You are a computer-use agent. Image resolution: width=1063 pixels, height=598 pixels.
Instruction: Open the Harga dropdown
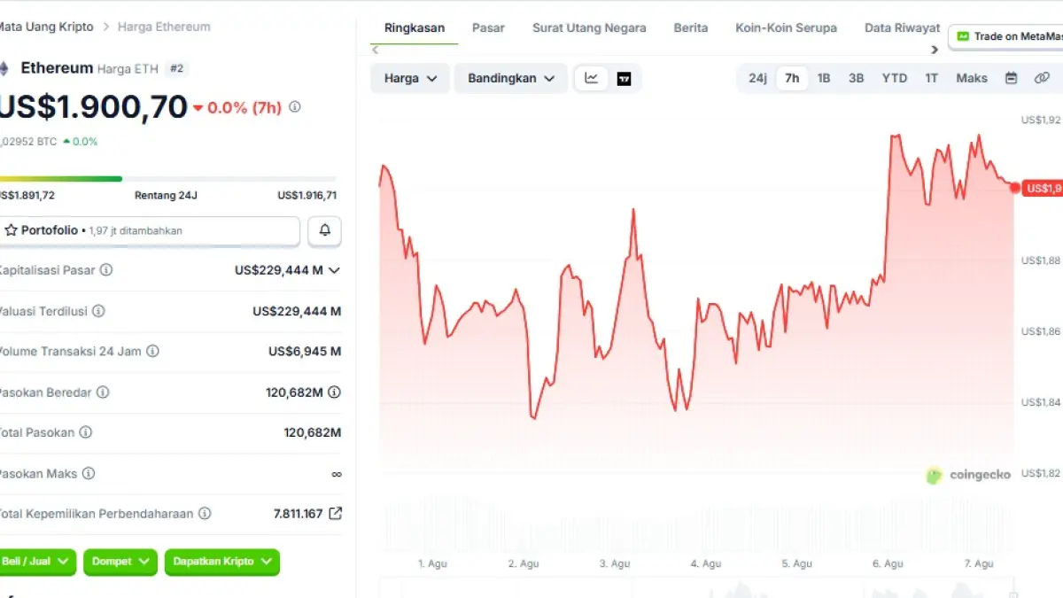[x=410, y=78]
